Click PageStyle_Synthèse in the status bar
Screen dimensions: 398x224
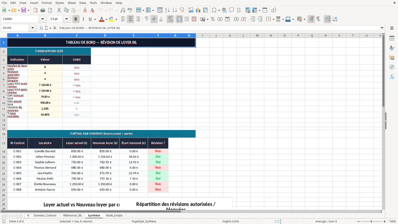tap(144, 221)
